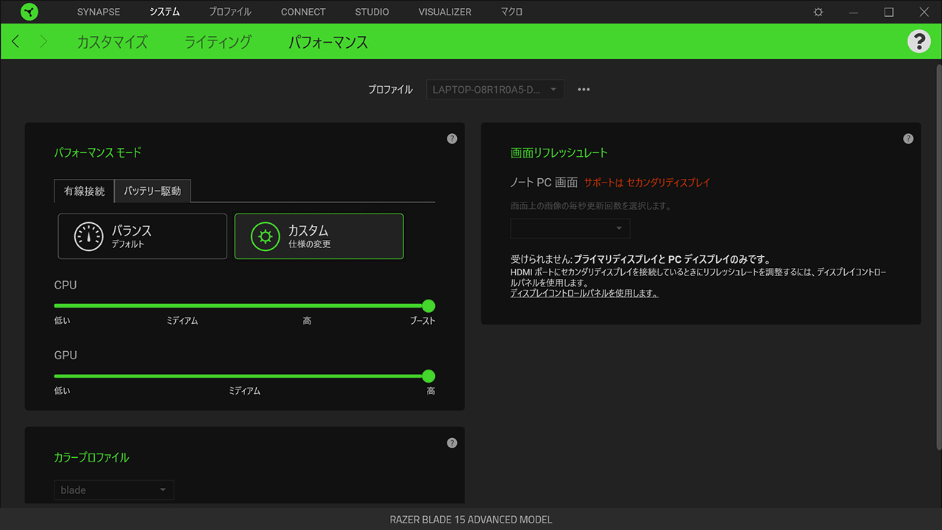942x530 pixels.
Task: Click the 画面リフレッシュレート heading
Action: pyautogui.click(x=559, y=153)
